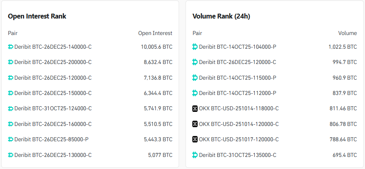This screenshot has width=365, height=169.
Task: Click the Volume column header
Action: tap(347, 33)
